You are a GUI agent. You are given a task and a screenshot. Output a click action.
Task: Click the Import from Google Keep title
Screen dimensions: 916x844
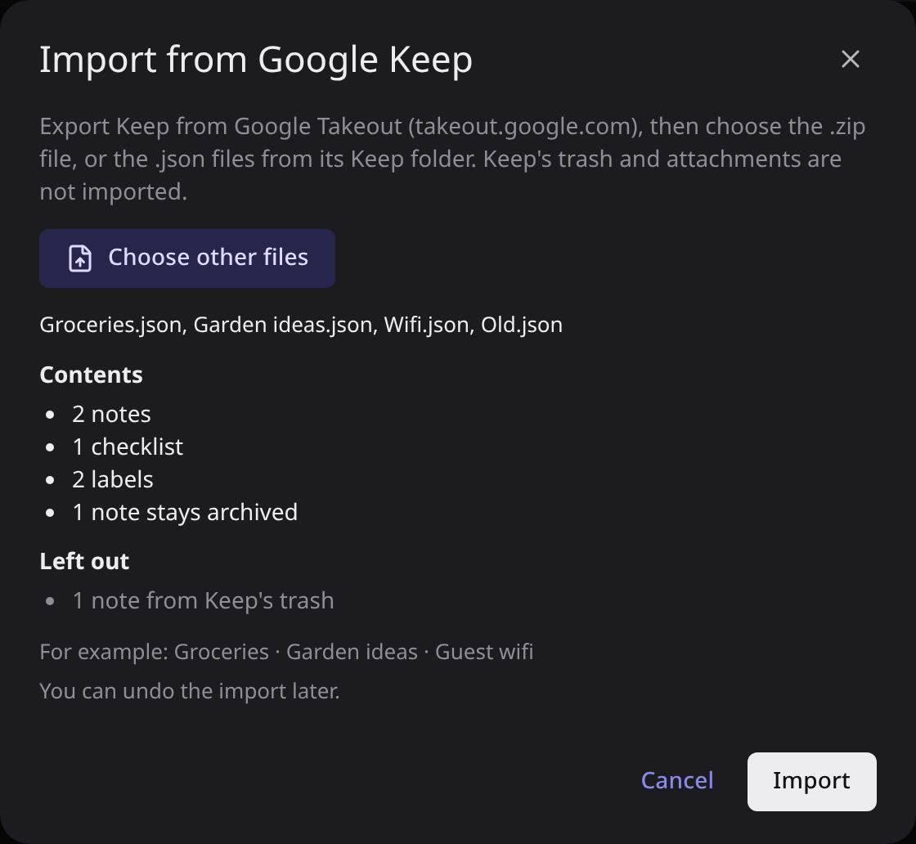coord(256,60)
